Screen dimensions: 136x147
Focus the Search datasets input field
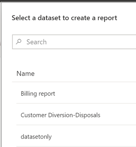point(74,42)
